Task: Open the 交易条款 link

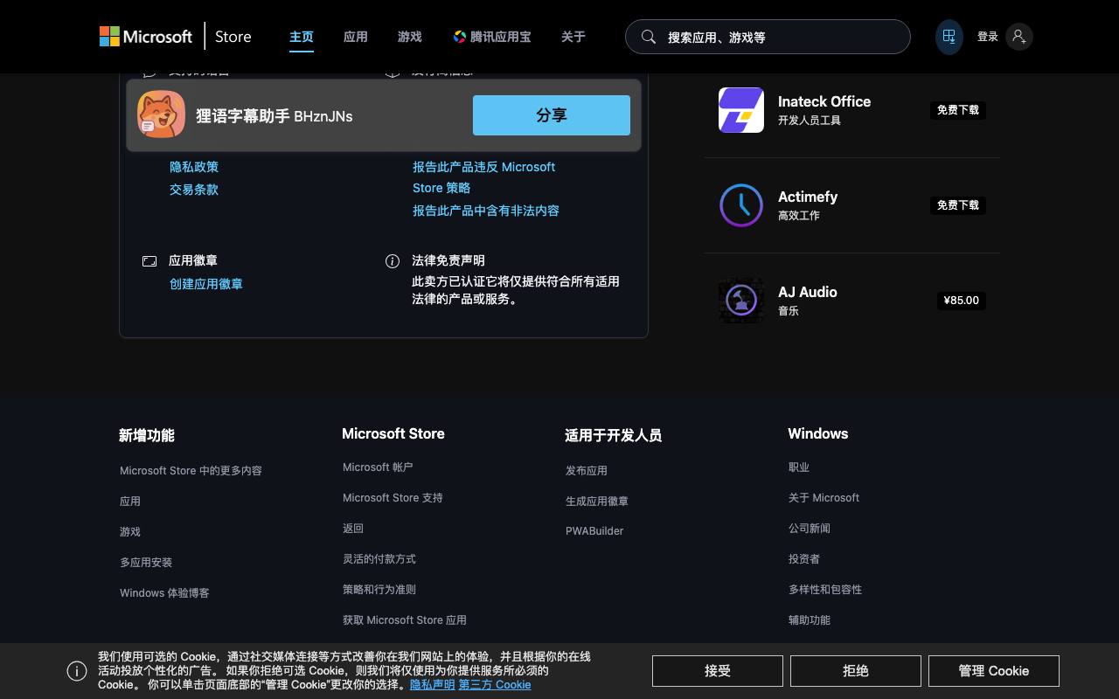Action: (194, 190)
